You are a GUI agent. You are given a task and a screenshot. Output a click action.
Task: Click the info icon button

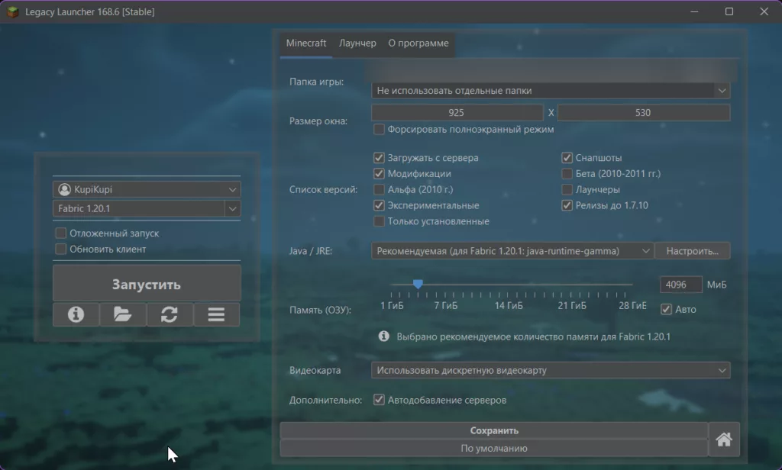[76, 314]
